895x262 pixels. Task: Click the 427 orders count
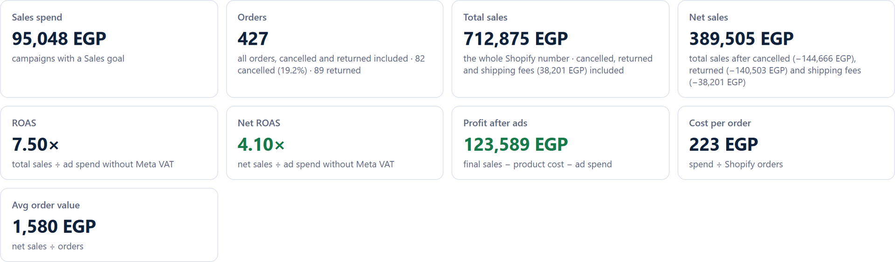pos(253,39)
